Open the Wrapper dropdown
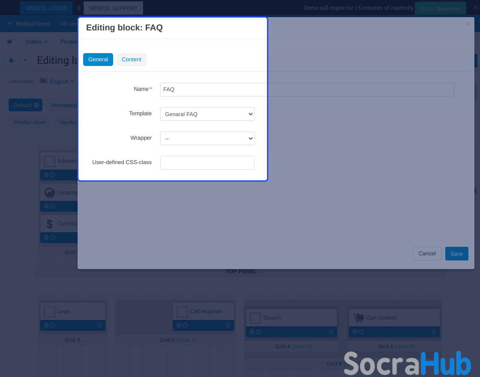Viewport: 480px width, 377px height. [207, 138]
